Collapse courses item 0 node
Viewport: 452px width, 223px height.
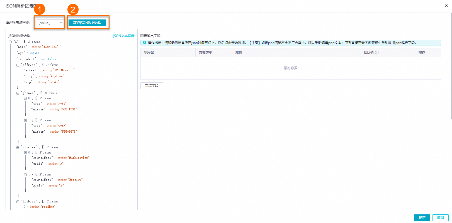point(25,153)
